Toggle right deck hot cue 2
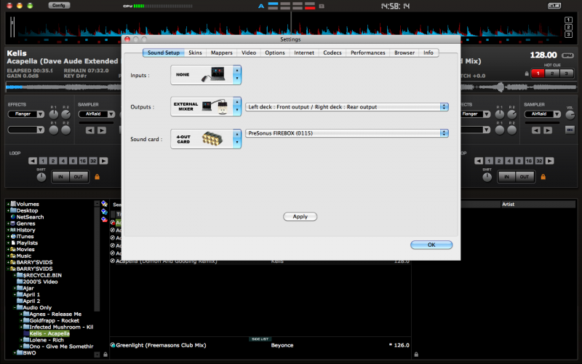This screenshot has height=364, width=582. point(549,73)
